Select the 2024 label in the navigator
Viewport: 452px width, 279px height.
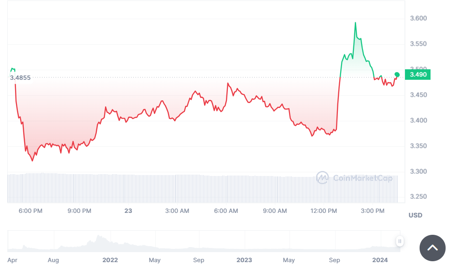click(x=380, y=260)
